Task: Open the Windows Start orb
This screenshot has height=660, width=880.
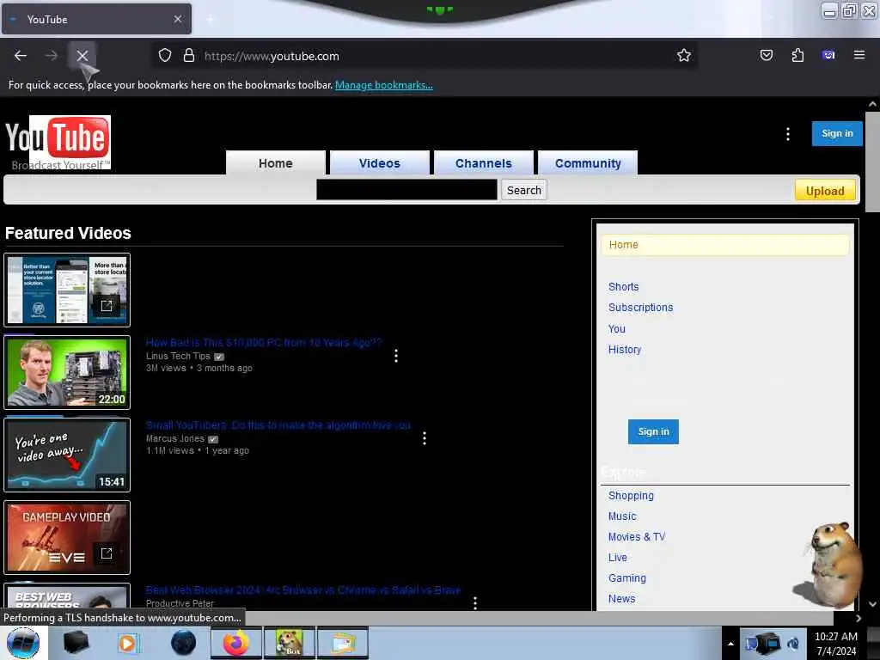Action: [23, 643]
